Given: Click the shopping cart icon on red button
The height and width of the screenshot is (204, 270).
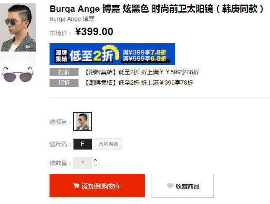Looking at the screenshot, I should [x=76, y=186].
